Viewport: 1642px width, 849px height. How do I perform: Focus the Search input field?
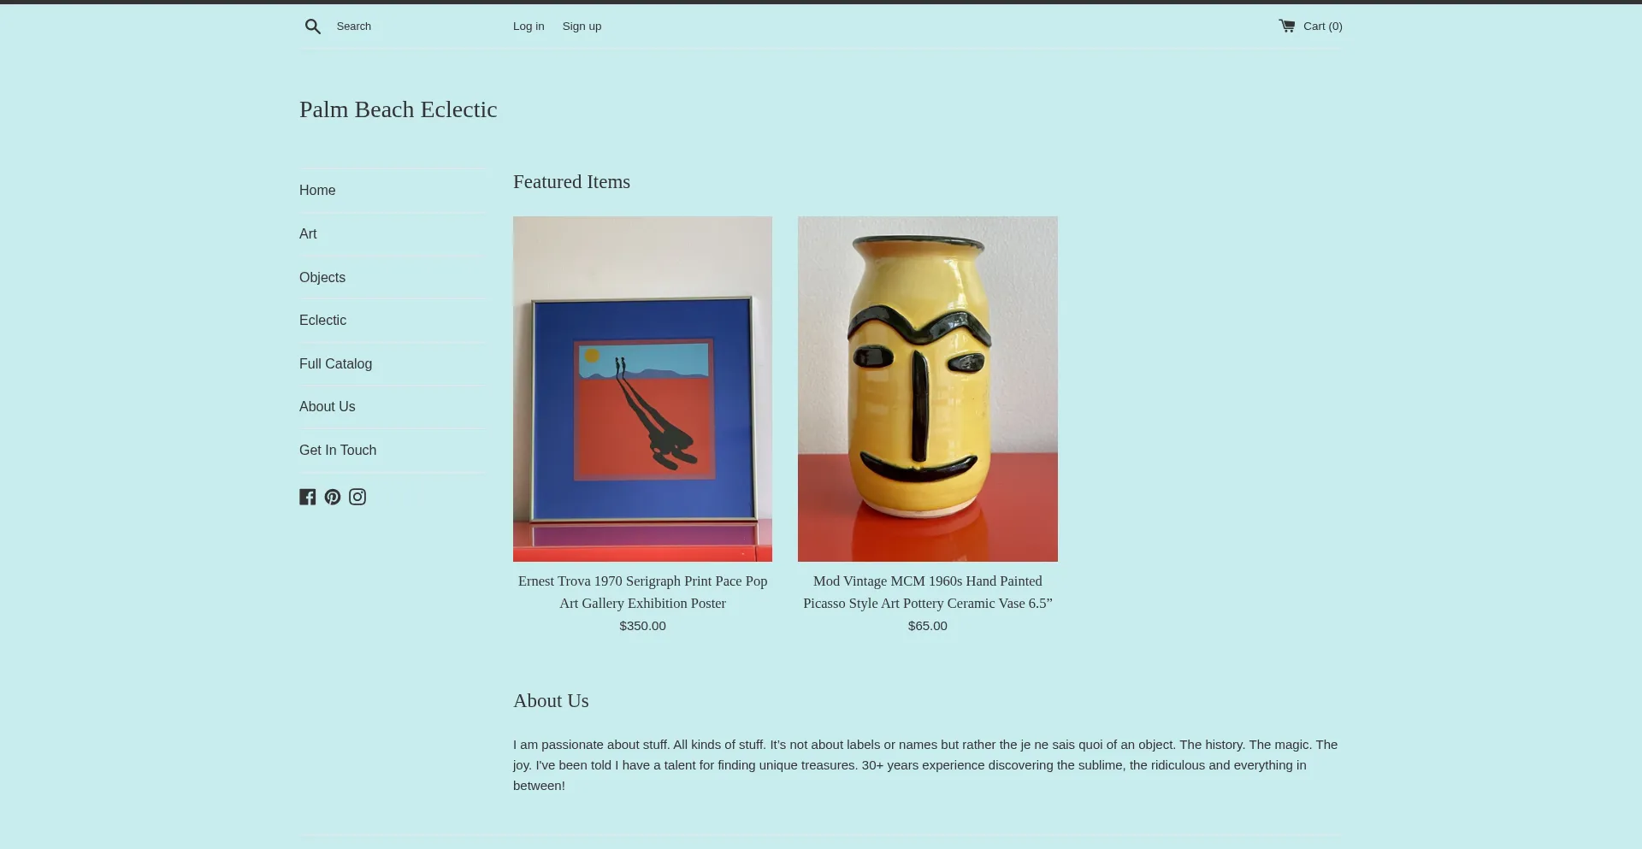pos(415,27)
